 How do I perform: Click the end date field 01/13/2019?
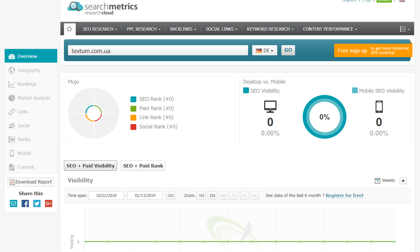coord(145,195)
